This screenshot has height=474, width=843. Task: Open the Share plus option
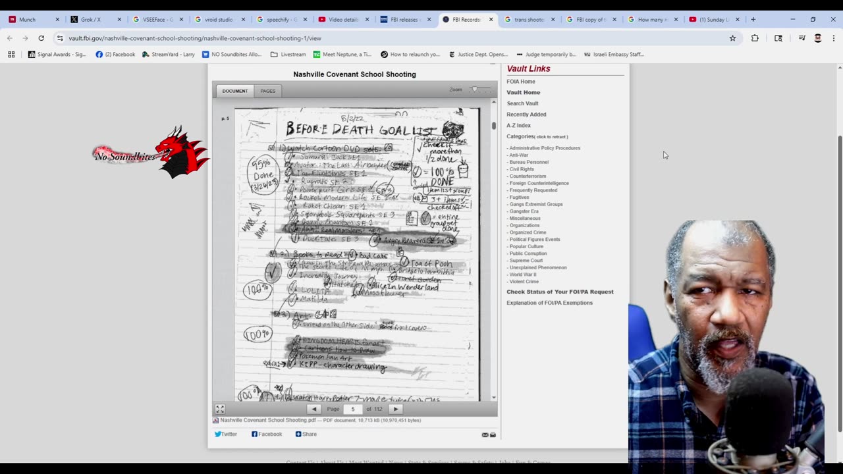(306, 434)
